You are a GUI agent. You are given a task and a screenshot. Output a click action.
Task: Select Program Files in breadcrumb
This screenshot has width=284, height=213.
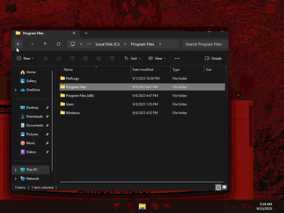tap(142, 44)
